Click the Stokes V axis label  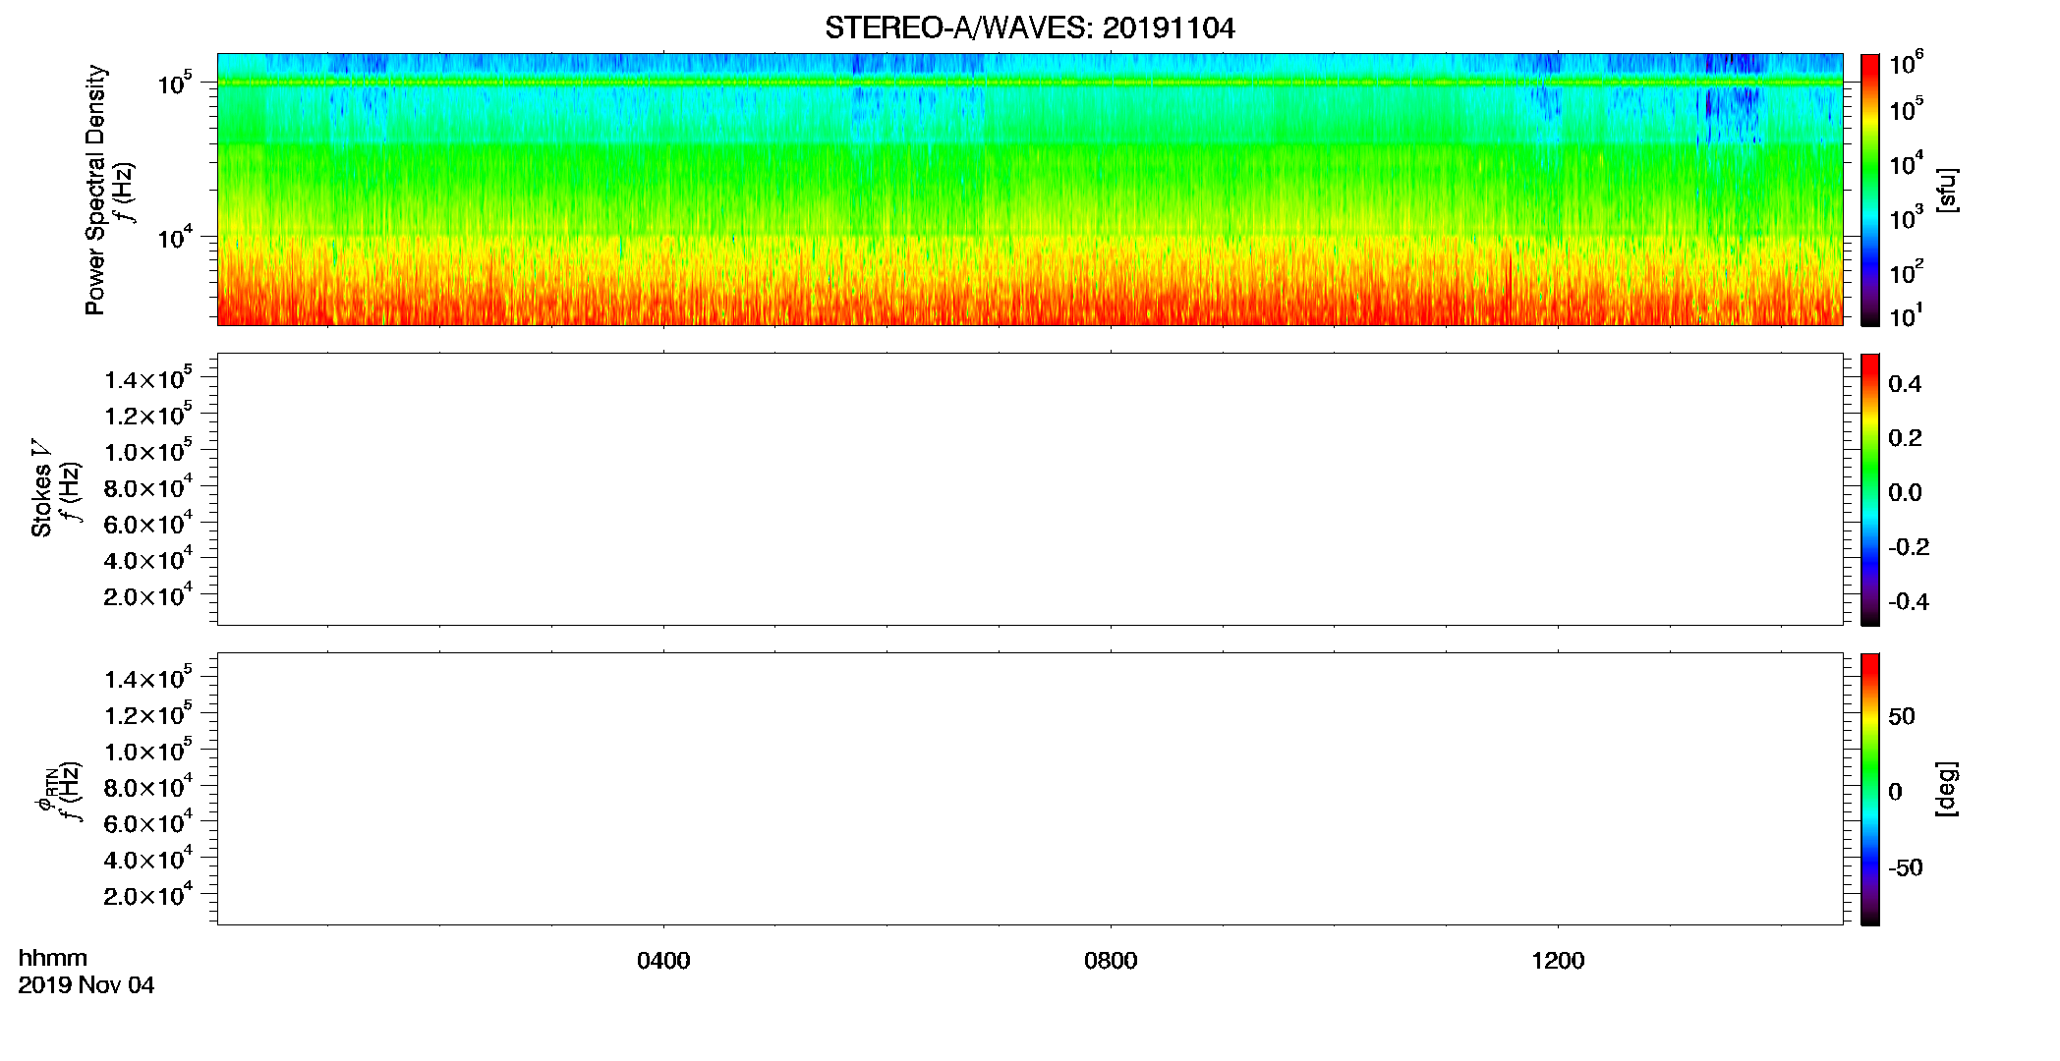[41, 488]
